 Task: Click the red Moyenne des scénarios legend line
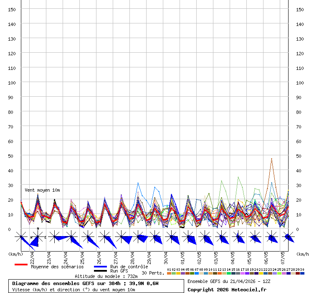pyautogui.click(x=21, y=265)
